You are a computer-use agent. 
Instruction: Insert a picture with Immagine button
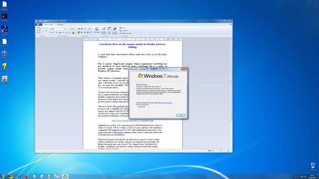(97, 30)
